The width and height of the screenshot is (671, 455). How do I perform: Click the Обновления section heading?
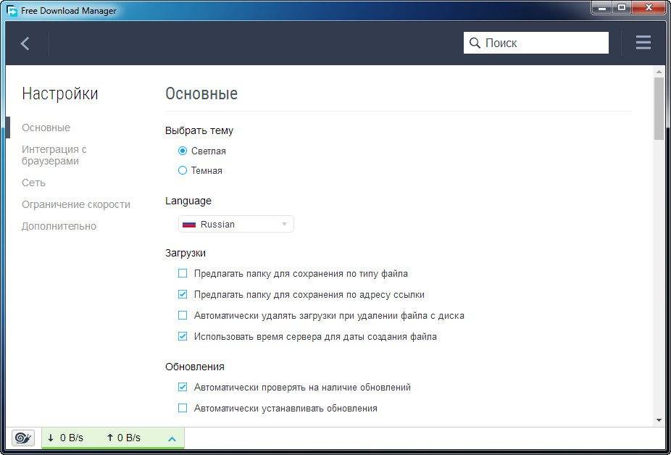[x=195, y=367]
